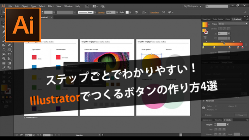Viewport: 249px width, 140px height.
Task: Select the Eyedropper tool
Action: click(4, 68)
